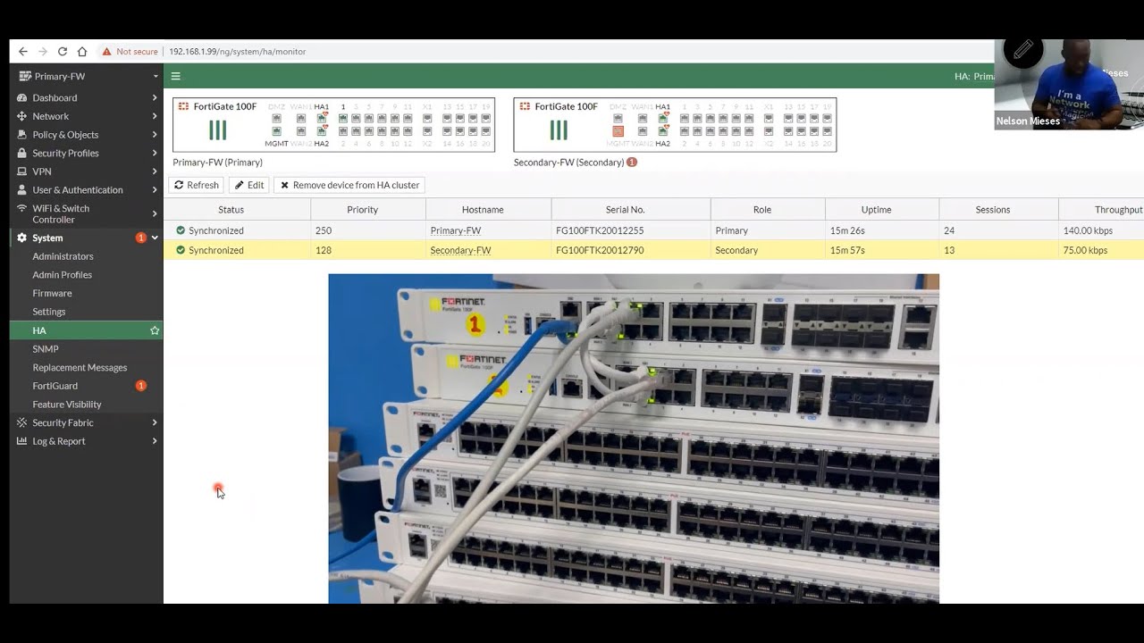The width and height of the screenshot is (1144, 643).
Task: Click the pencil annotate icon on webcam
Action: click(x=1023, y=51)
